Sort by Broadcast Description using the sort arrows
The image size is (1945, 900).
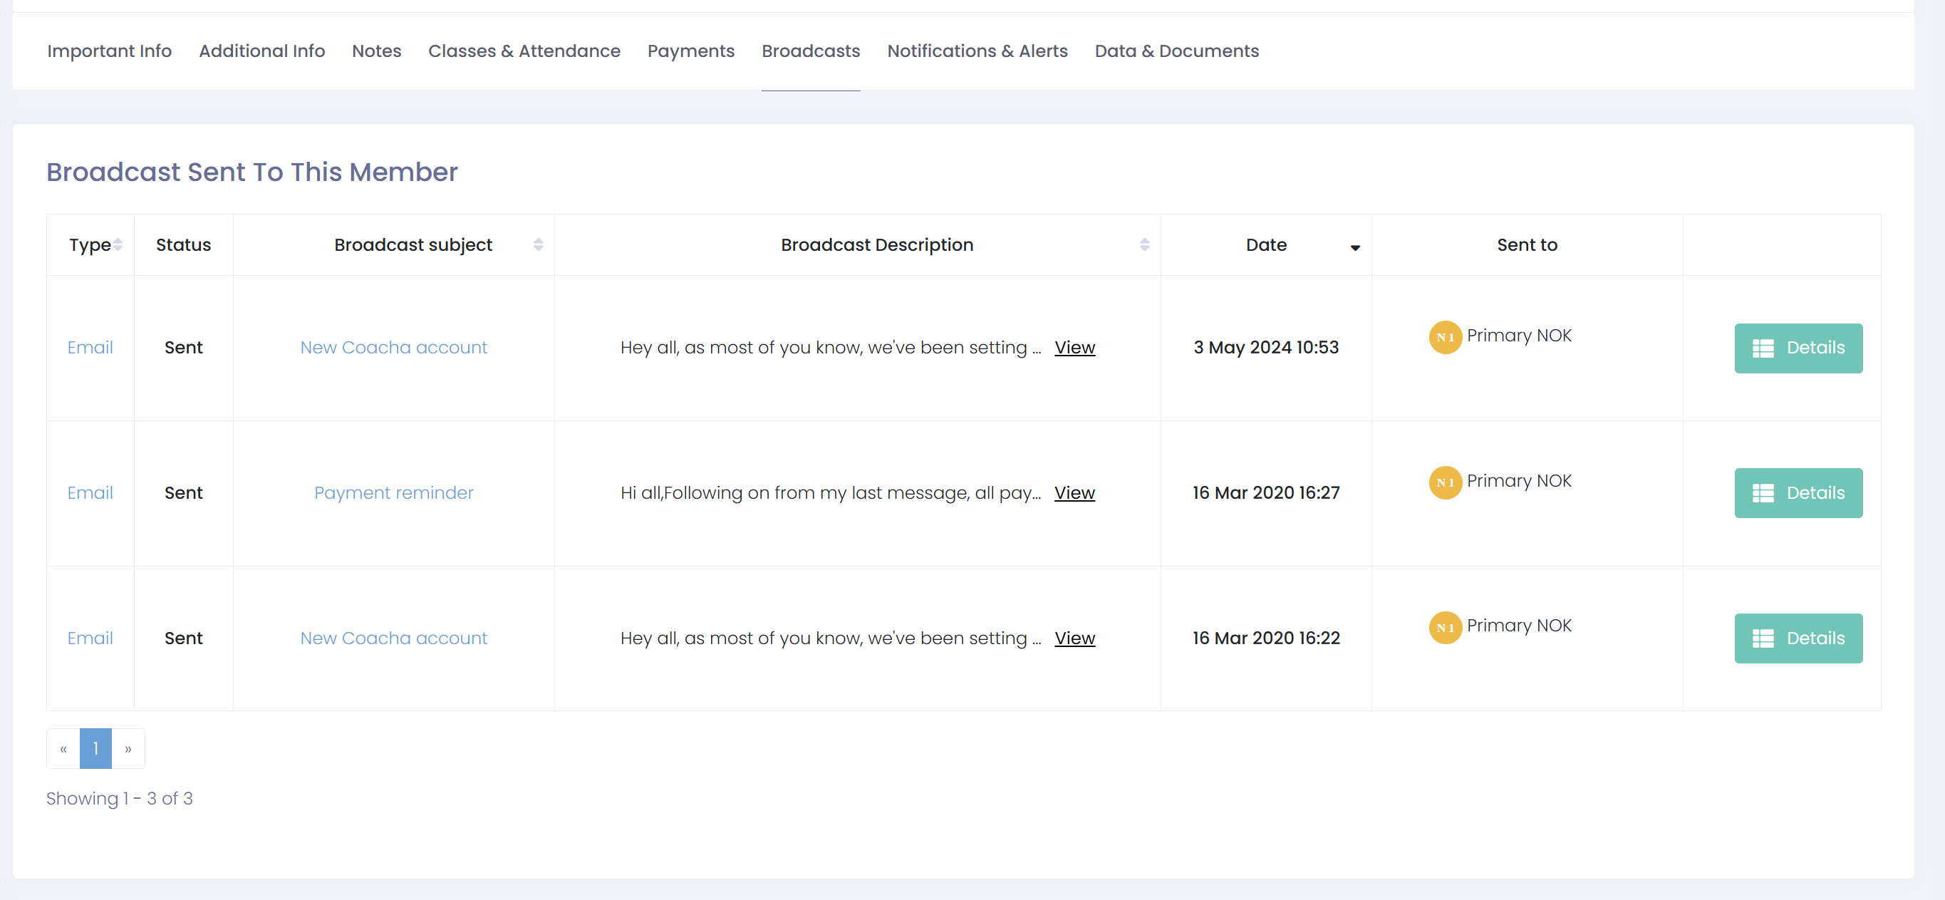(1144, 244)
